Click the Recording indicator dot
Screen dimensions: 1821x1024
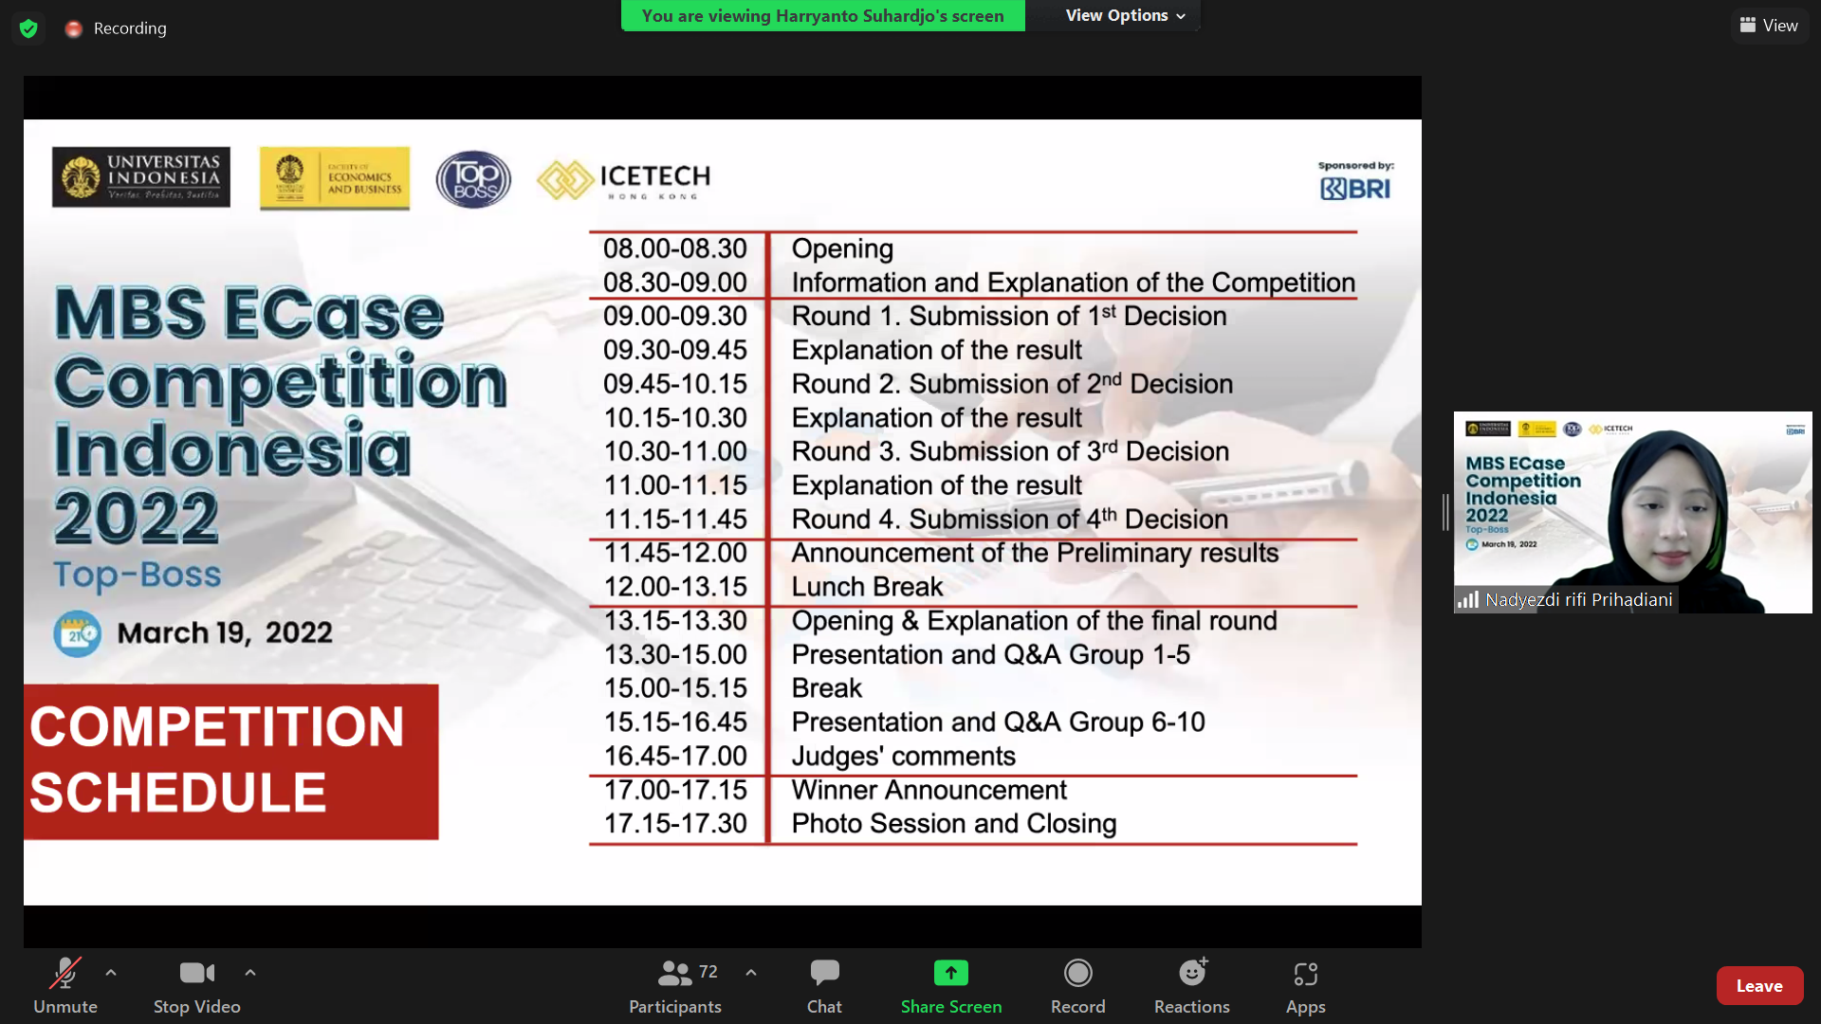73,28
